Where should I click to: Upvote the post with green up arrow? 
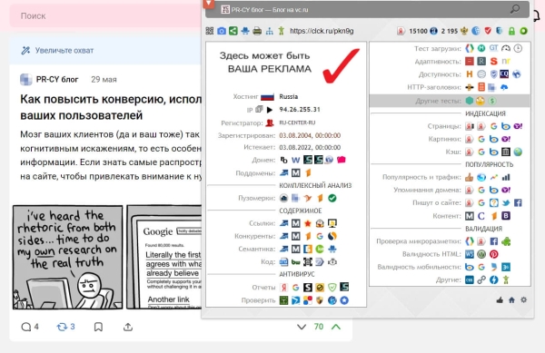coord(336,327)
